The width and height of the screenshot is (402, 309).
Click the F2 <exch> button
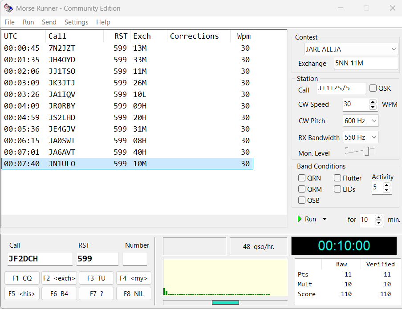pos(59,278)
